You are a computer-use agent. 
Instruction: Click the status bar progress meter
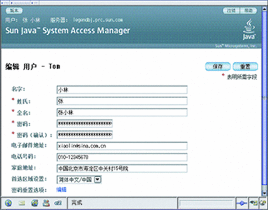pos(206,203)
